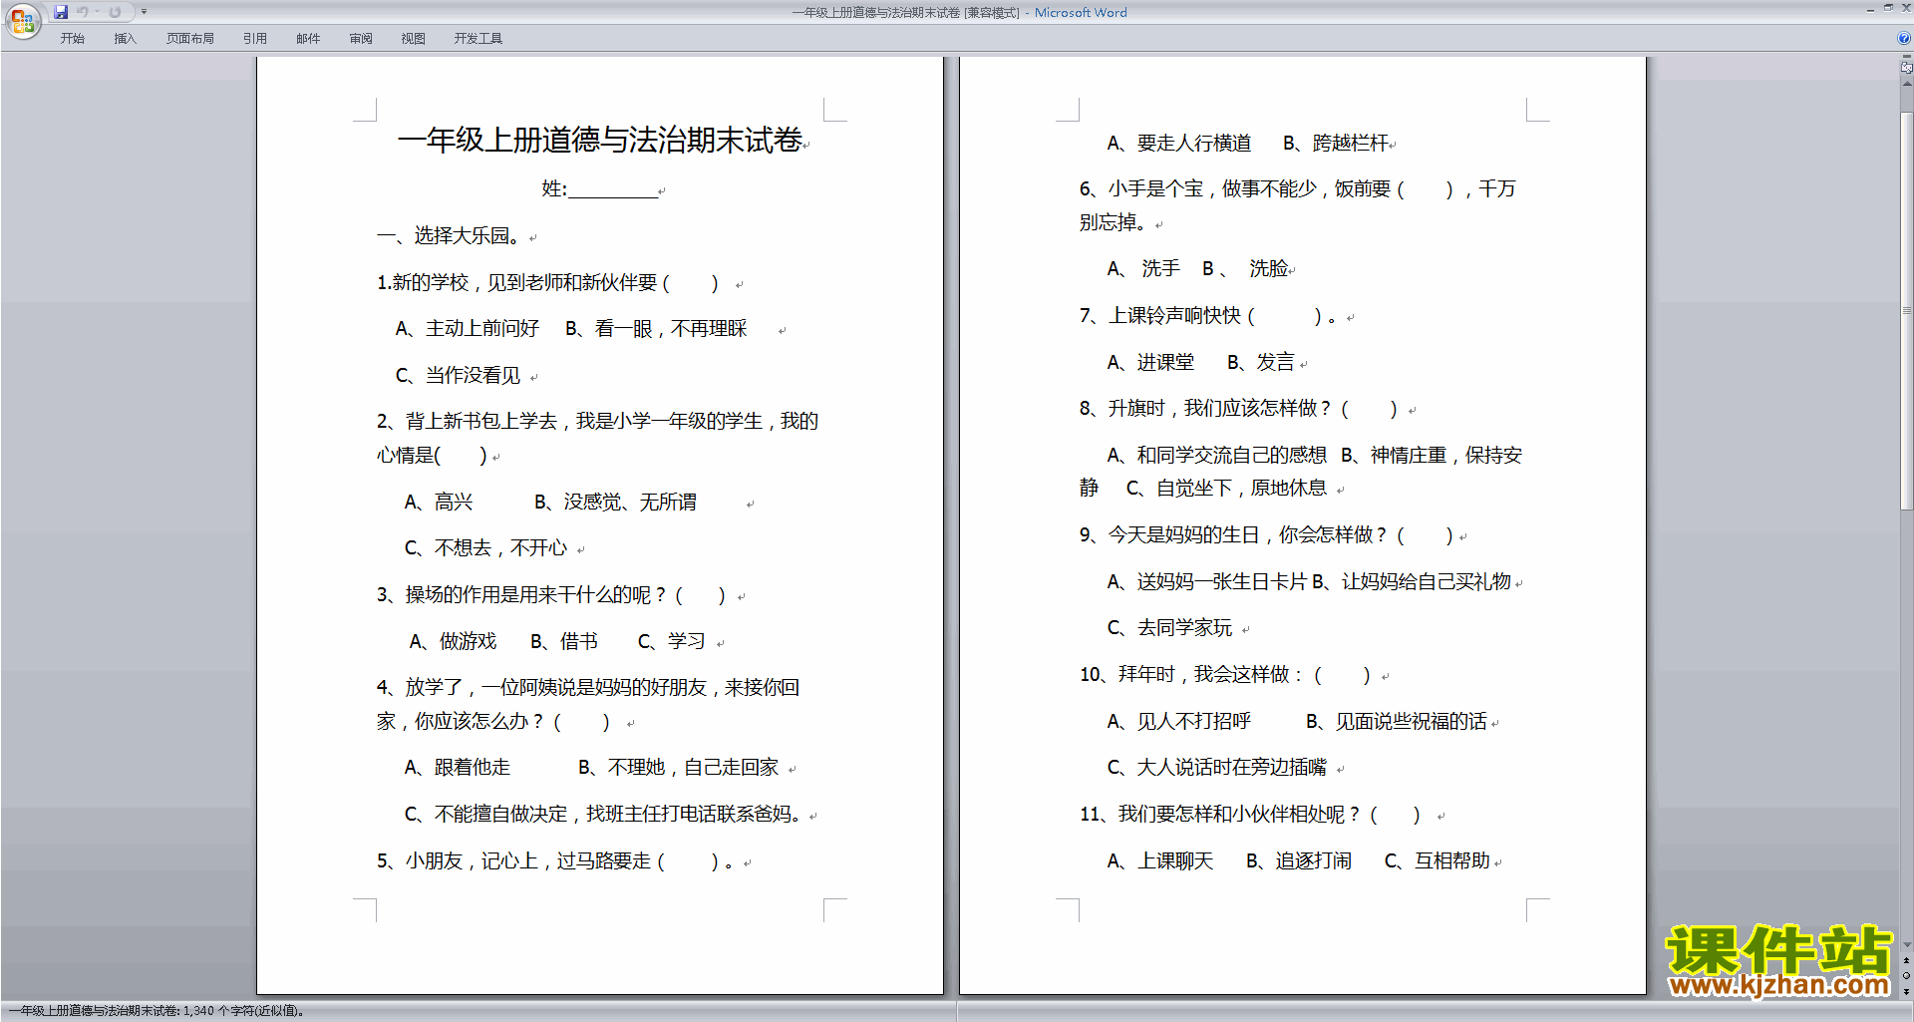Open Microsoft Word Help icon
The width and height of the screenshot is (1914, 1022).
pos(1904,39)
